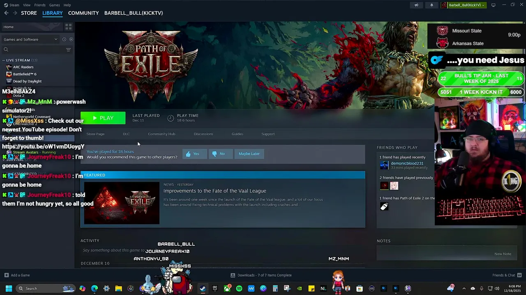526x295 pixels.
Task: Go forward with the right arrow
Action: point(15,13)
